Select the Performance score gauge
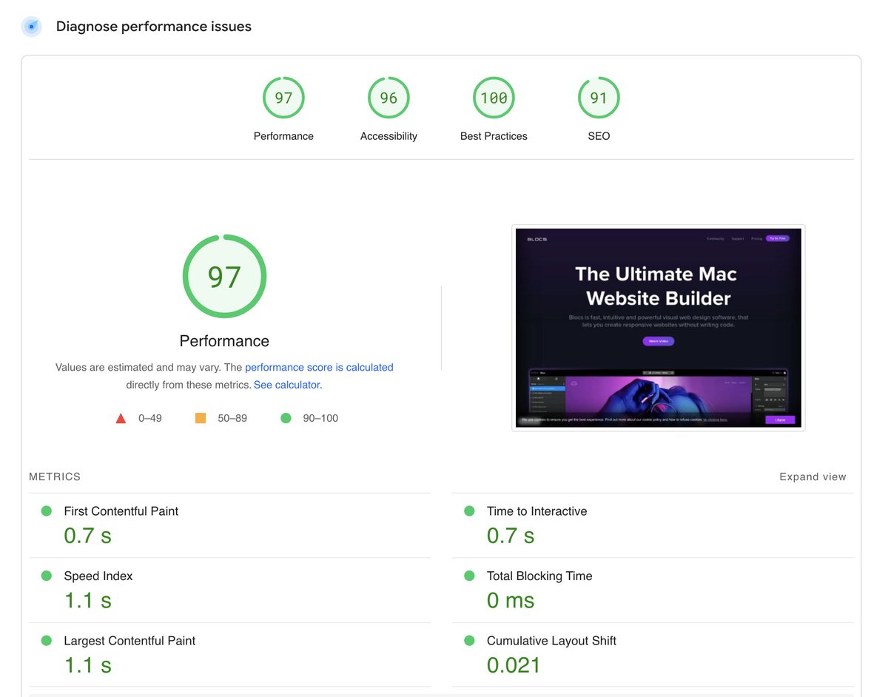The width and height of the screenshot is (888, 697). point(283,97)
